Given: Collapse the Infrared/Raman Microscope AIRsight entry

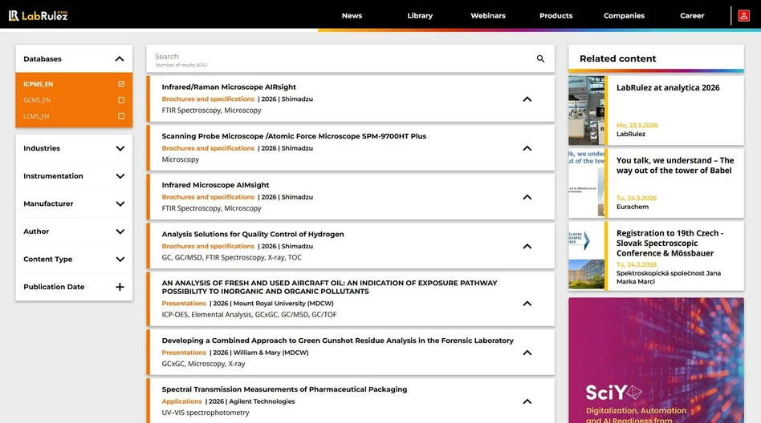Looking at the screenshot, I should [x=527, y=99].
